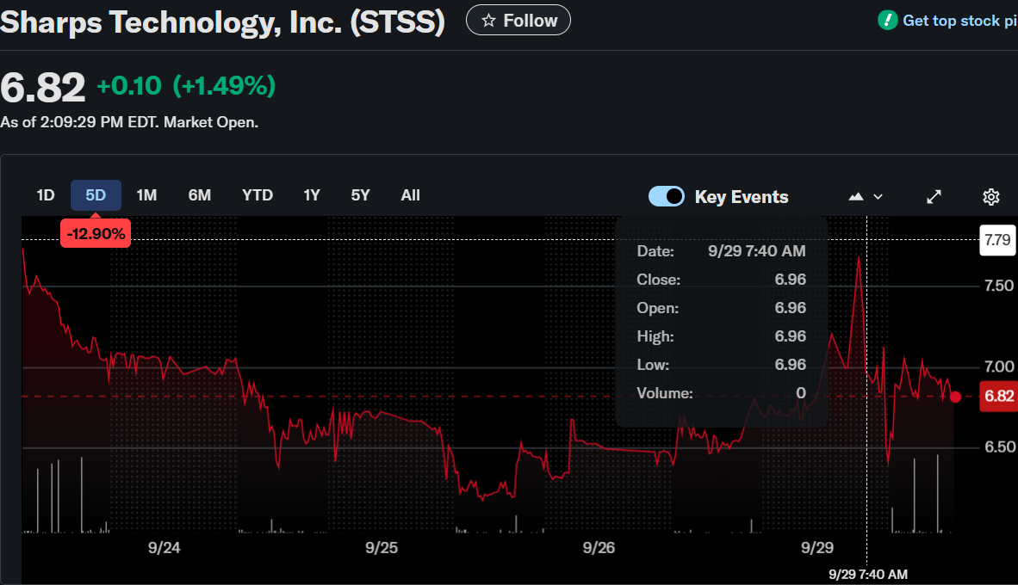Click the tooltip Date value 9/29 7:40 AM
The height and width of the screenshot is (585, 1018).
click(x=756, y=251)
